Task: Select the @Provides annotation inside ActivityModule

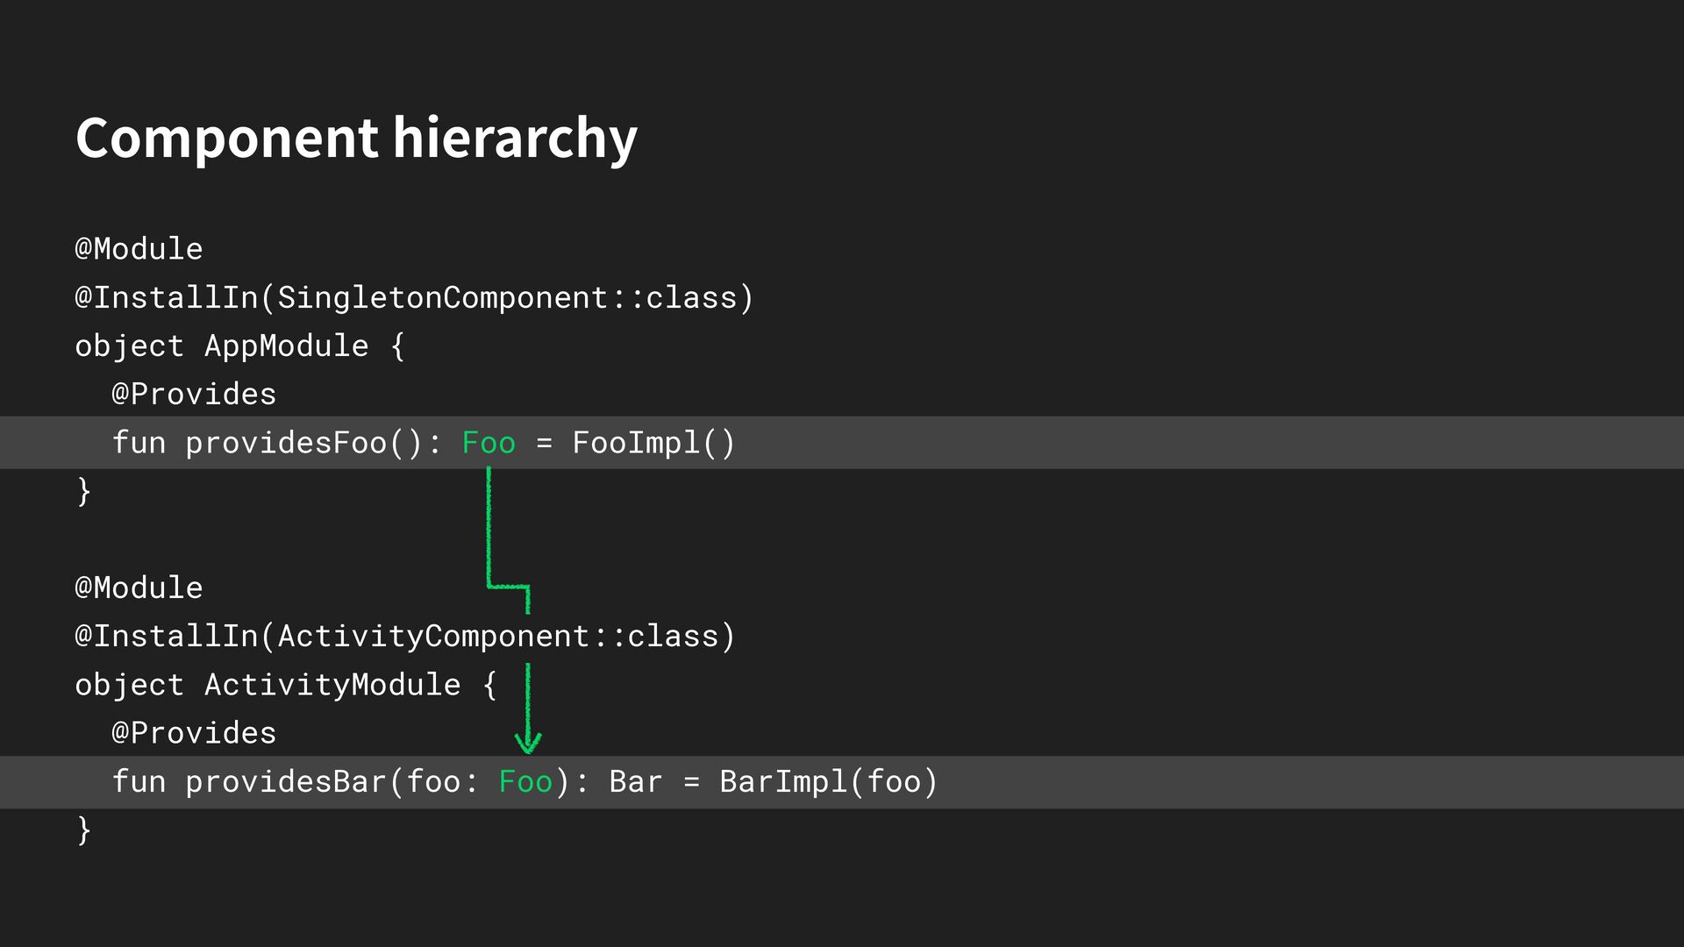Action: [194, 733]
